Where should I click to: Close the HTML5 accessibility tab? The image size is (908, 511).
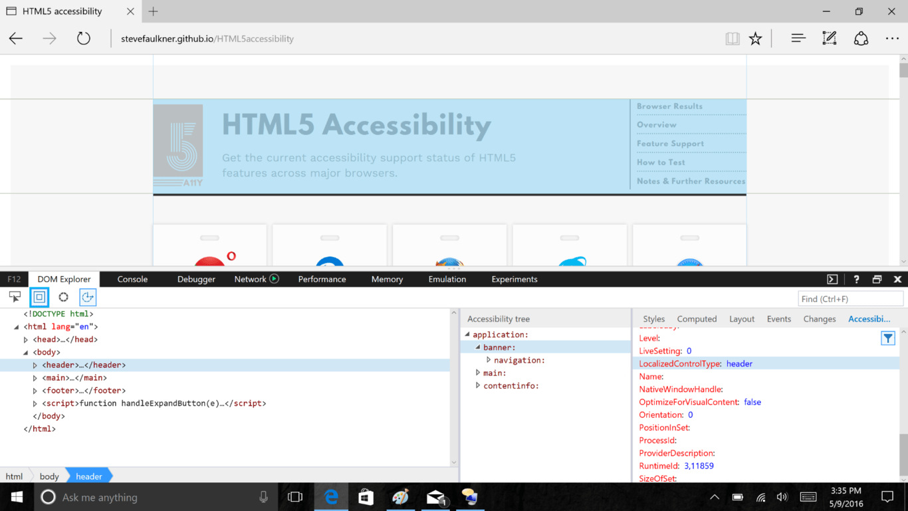pyautogui.click(x=130, y=11)
